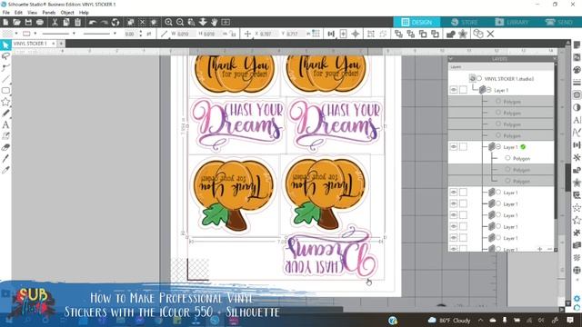
Task: Open the Offset panel star icon
Action: click(x=463, y=35)
